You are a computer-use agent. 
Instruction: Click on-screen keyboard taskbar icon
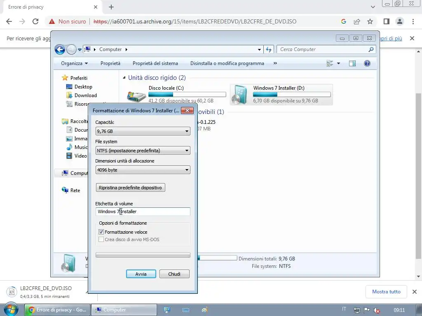(186, 310)
